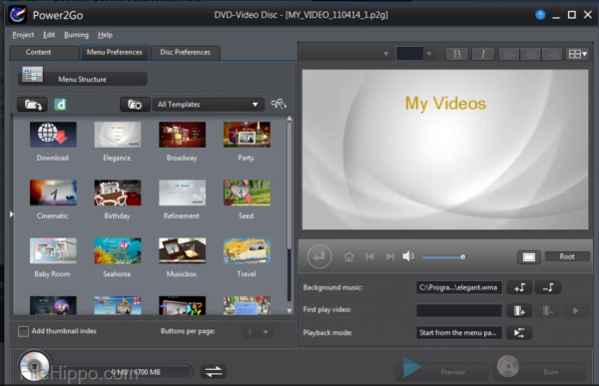Change playback mode settings icon
Viewport: 599px width, 386px height.
519,332
